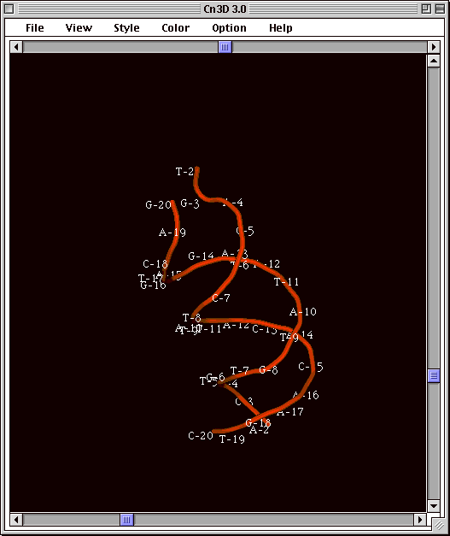Image resolution: width=450 pixels, height=536 pixels.
Task: Open the File menu
Action: (x=35, y=27)
